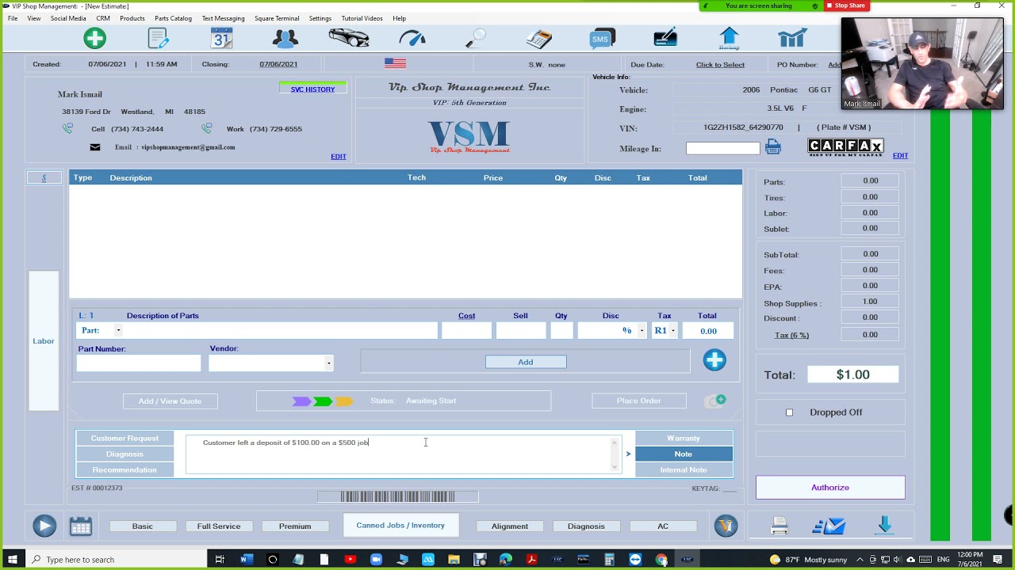Image resolution: width=1015 pixels, height=570 pixels.
Task: Click the US flag icon
Action: click(x=395, y=63)
